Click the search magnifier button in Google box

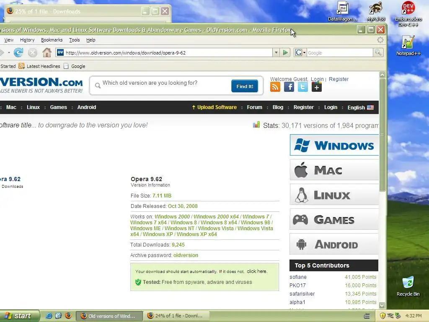tap(378, 52)
